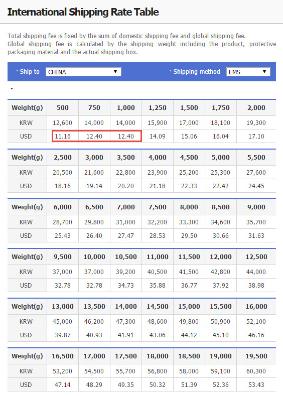Select the USD value 14.09
The image size is (283, 396).
pyautogui.click(x=157, y=137)
